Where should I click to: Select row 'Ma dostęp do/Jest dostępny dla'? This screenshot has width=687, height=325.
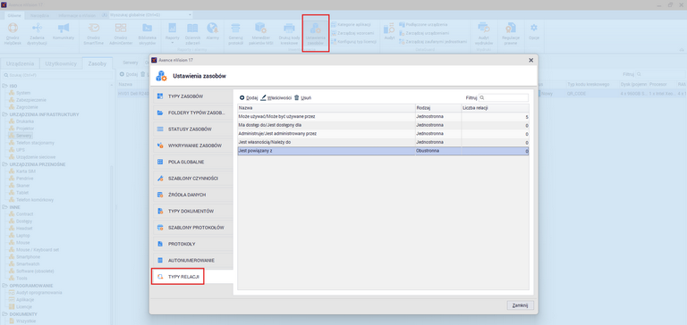coord(384,126)
